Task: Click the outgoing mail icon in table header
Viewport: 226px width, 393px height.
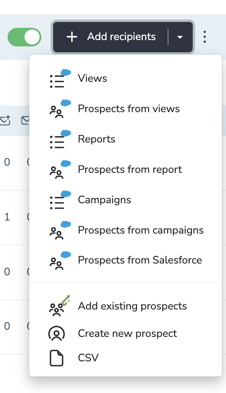Action: [5, 120]
